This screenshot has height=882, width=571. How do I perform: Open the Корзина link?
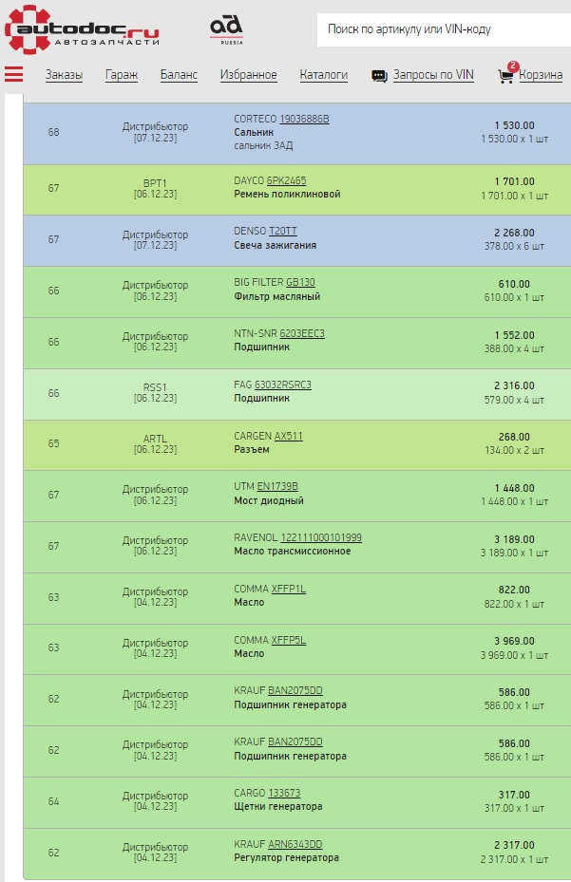click(541, 75)
